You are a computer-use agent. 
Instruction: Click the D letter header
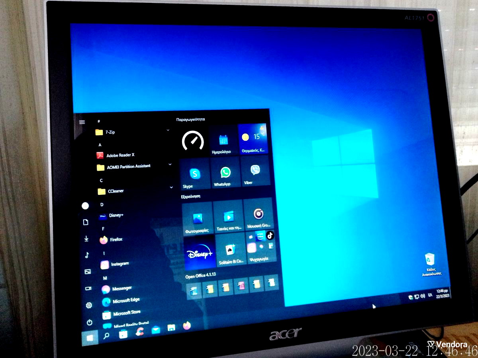(x=102, y=204)
